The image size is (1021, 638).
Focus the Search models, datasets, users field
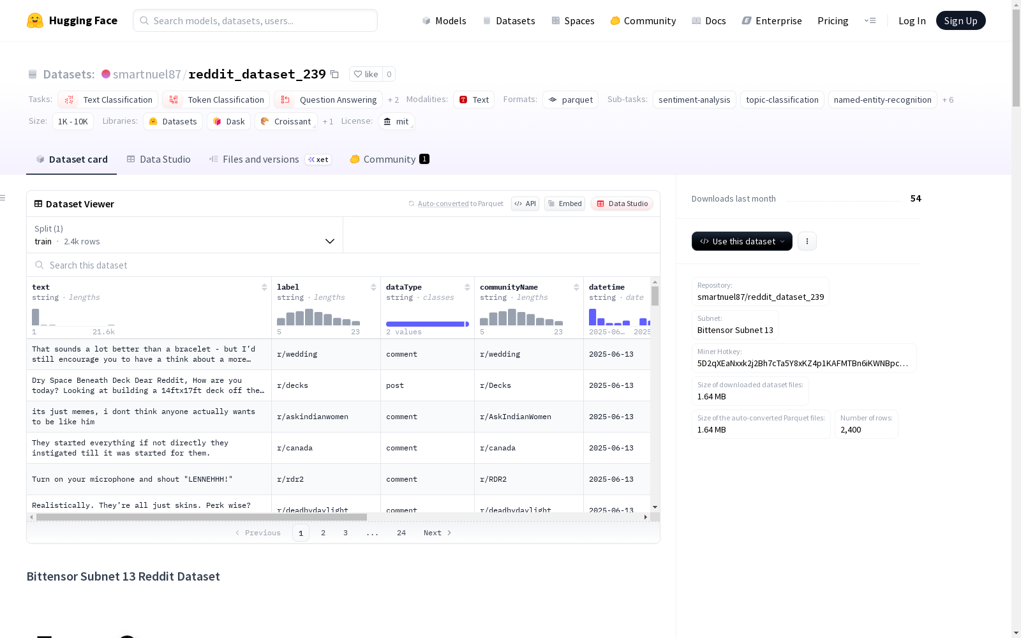255,20
